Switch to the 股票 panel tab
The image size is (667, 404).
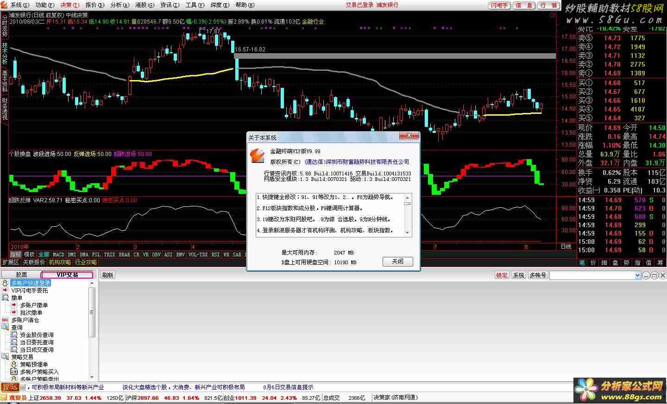21,275
